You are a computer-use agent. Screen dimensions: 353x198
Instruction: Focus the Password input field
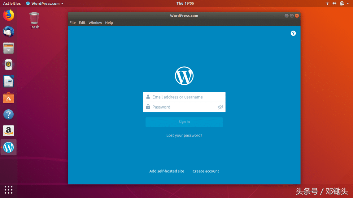click(184, 107)
